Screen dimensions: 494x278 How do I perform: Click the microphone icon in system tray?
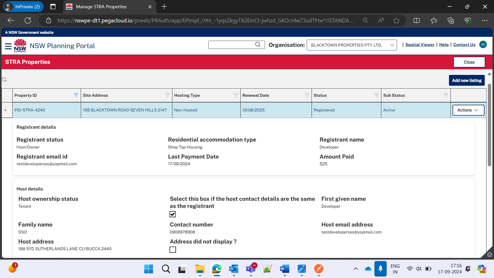380,269
